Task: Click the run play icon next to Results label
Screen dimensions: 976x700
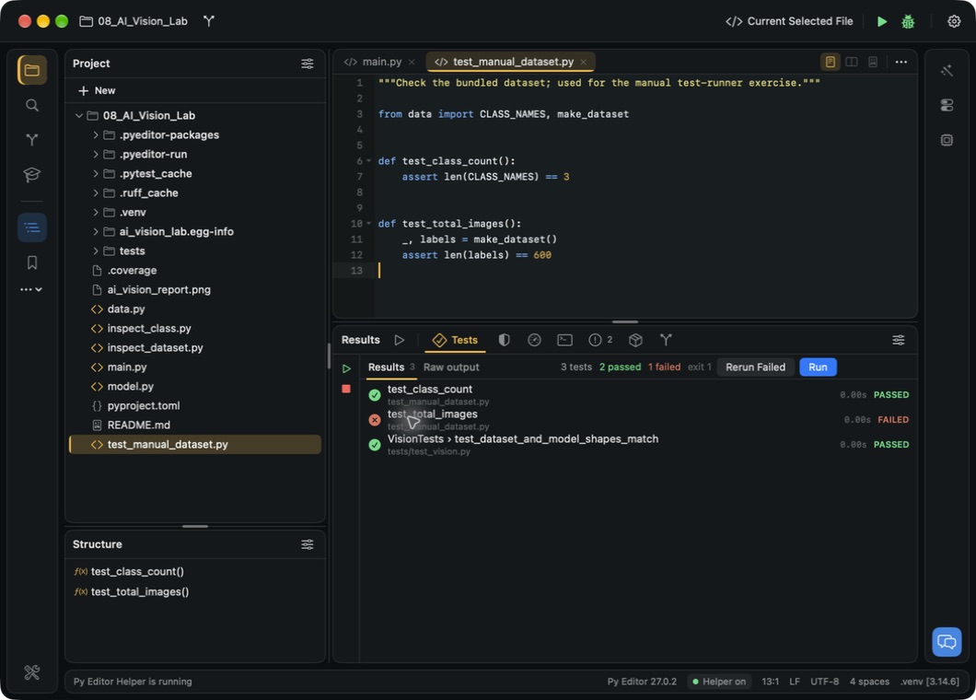Action: coord(399,340)
